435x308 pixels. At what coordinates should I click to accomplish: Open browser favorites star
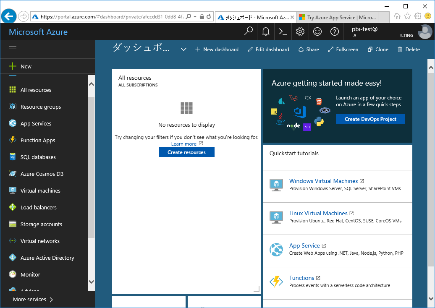(407, 16)
